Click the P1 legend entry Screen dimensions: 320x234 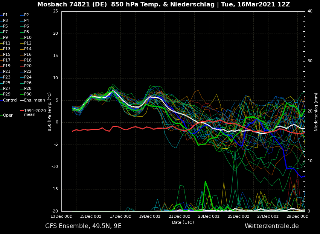point(5,15)
